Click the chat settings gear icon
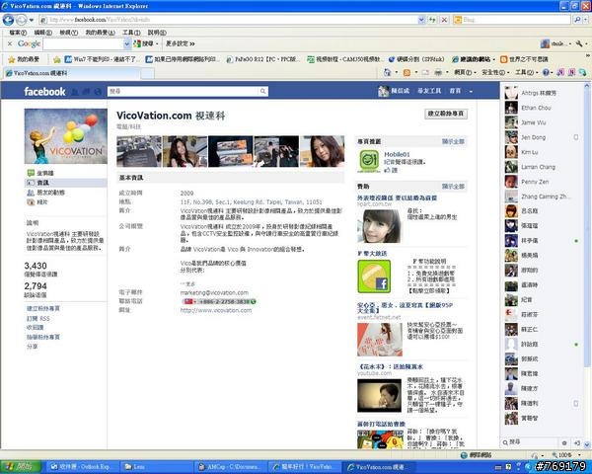Screen dimensions: 592x474 [564, 442]
